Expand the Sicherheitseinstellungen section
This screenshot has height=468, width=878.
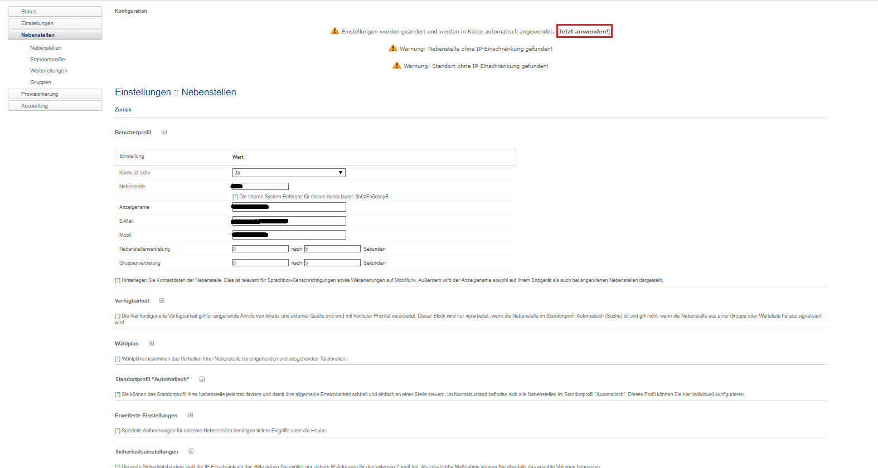point(191,451)
